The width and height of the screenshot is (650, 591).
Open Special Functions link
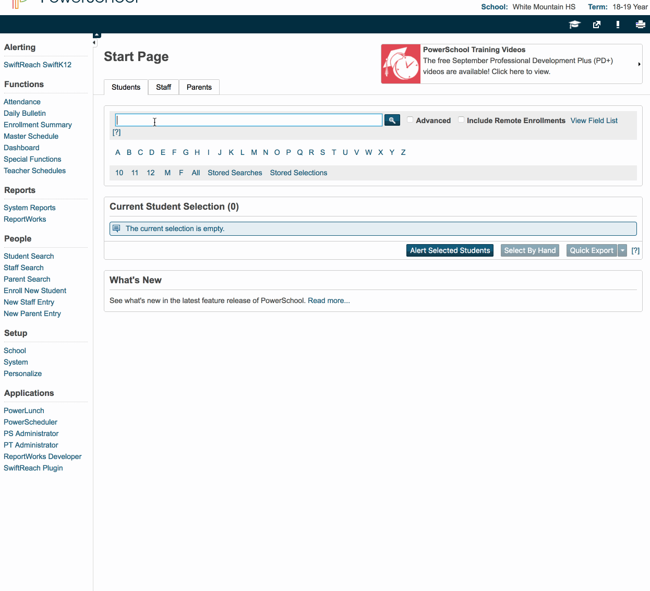(32, 159)
